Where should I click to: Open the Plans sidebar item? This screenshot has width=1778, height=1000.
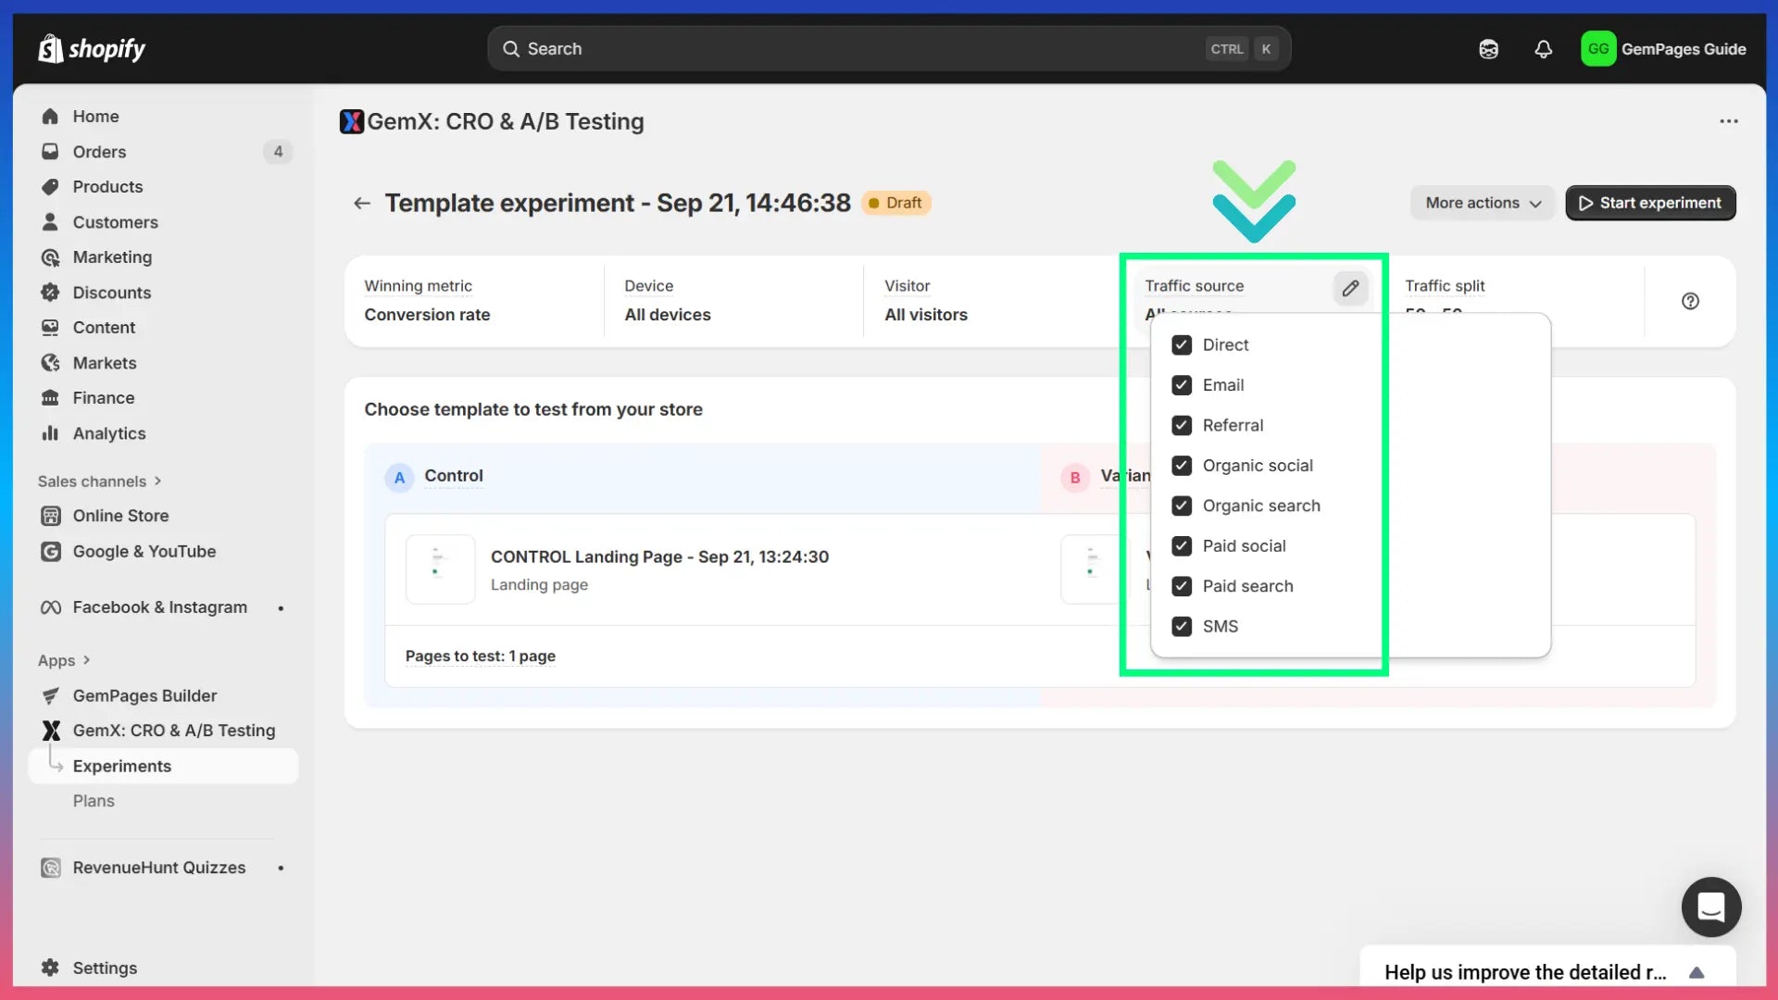(94, 801)
